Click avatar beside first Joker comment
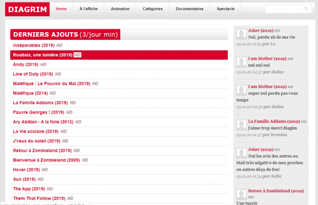The height and width of the screenshot is (205, 318). 241,34
